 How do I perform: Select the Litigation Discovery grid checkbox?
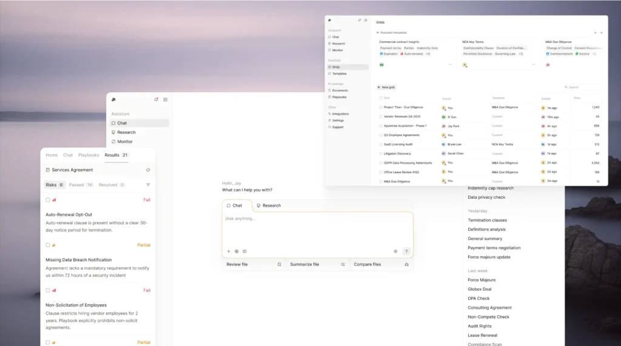coord(380,153)
